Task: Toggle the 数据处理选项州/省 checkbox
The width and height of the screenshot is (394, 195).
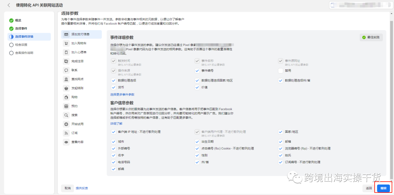Action: [281, 81]
